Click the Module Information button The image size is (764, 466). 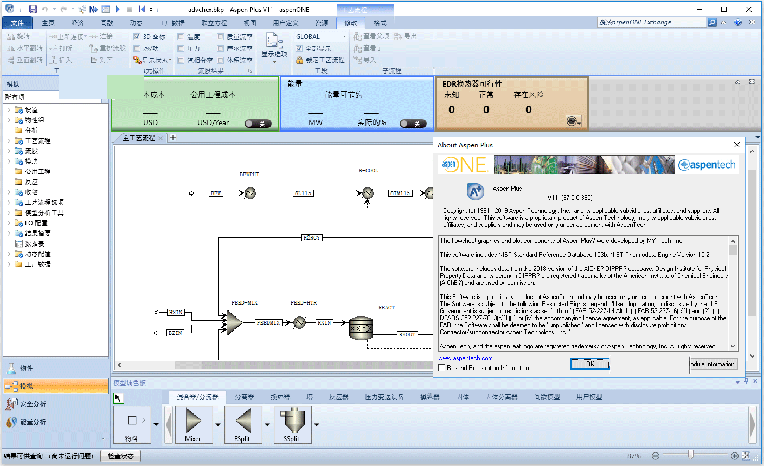coord(714,364)
